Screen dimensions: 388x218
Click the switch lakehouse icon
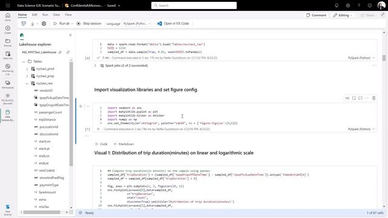68,52
